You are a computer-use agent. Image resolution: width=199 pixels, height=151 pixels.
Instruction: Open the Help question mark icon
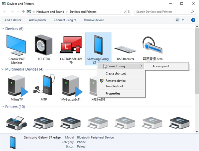coord(193,20)
